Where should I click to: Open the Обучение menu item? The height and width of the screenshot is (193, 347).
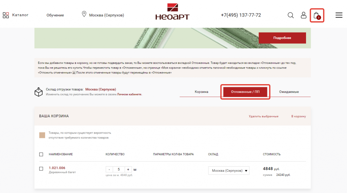[x=55, y=15]
